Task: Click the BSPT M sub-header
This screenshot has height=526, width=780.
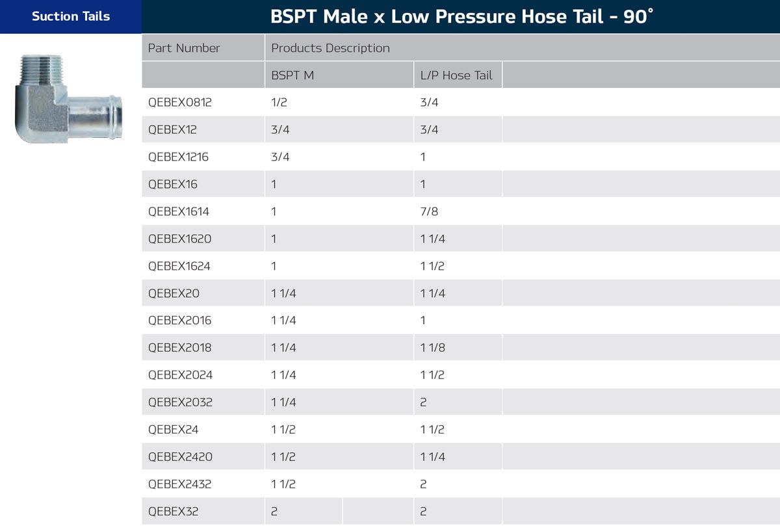Action: [292, 75]
